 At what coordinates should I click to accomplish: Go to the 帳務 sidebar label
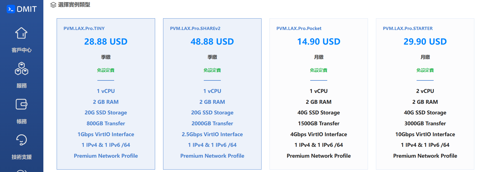click(x=22, y=121)
